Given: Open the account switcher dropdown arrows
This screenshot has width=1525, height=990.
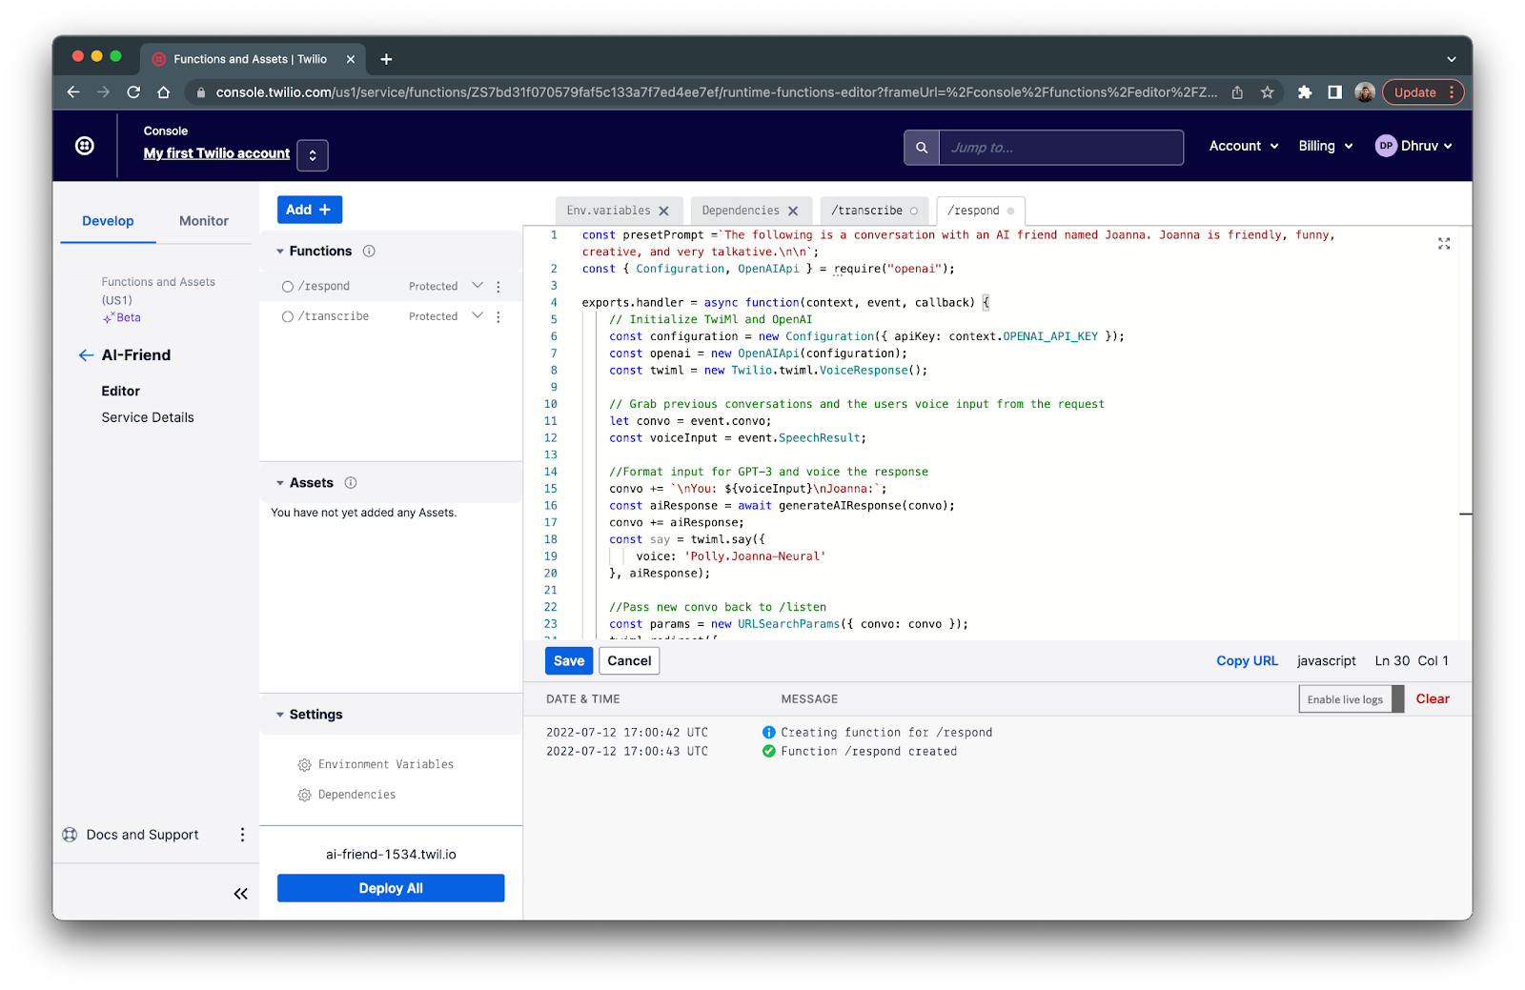Looking at the screenshot, I should pyautogui.click(x=313, y=155).
